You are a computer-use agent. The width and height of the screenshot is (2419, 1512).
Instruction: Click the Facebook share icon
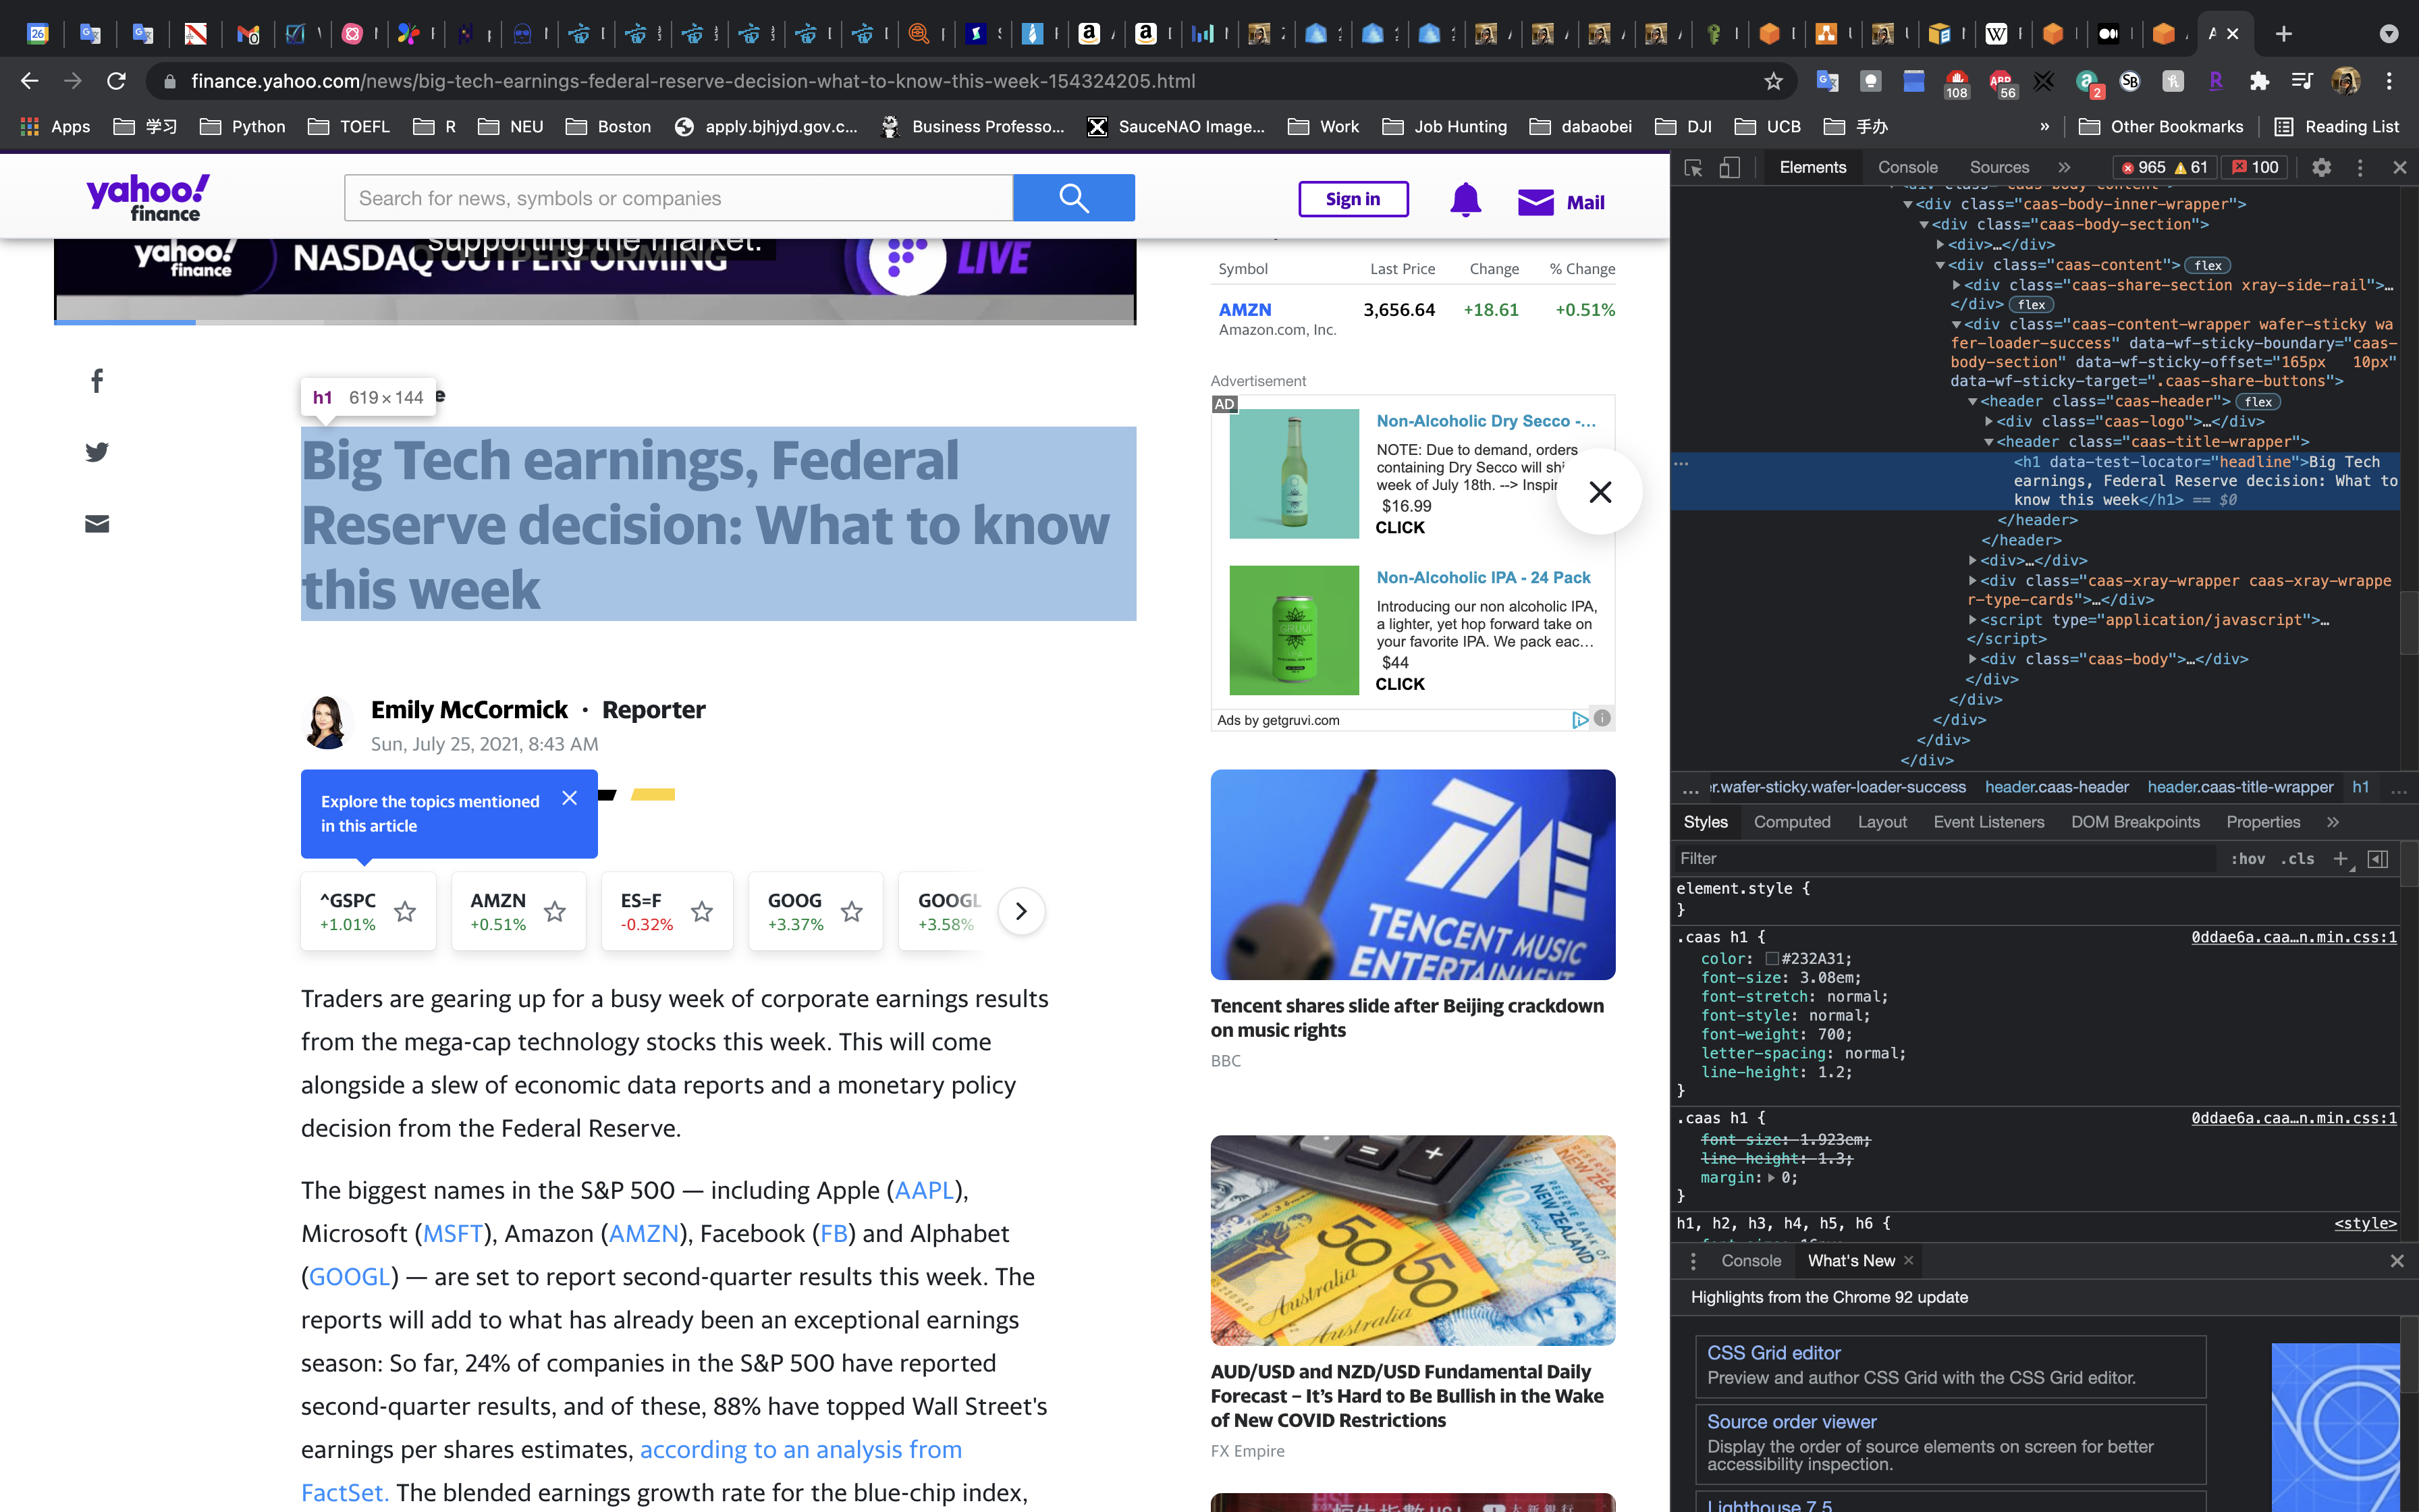click(x=97, y=381)
